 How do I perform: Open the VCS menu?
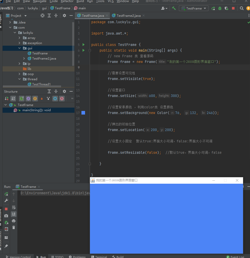[x=111, y=1]
